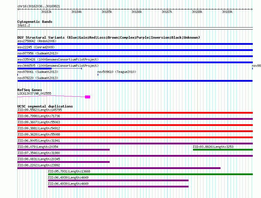Click nsv978061 (Sudmant2013) label
Image resolution: width=261 pixels, height=198 pixels.
(38, 72)
